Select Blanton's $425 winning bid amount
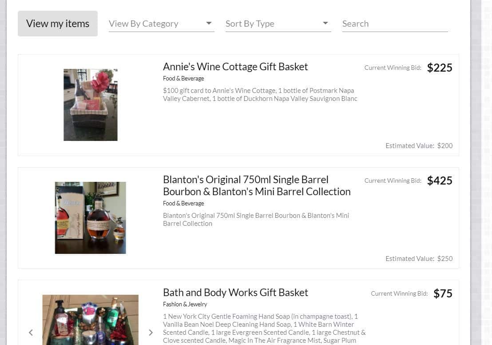Viewport: 492px width, 345px height. [440, 181]
